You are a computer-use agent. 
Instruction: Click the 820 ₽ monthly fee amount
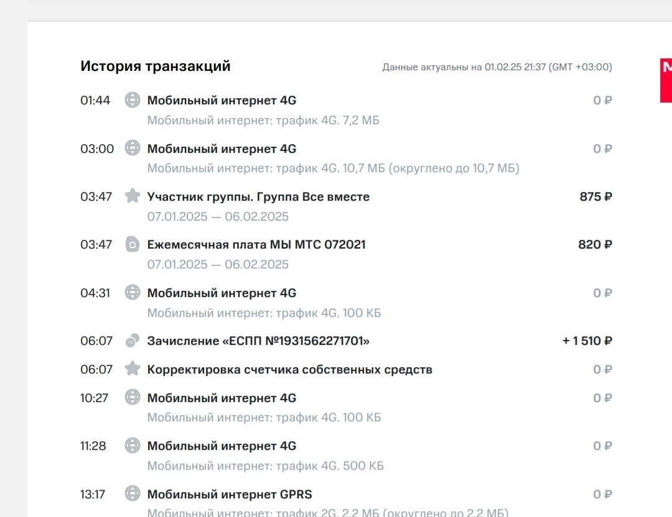(595, 245)
